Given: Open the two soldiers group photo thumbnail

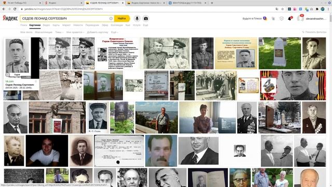Looking at the screenshot, I should (165, 53).
